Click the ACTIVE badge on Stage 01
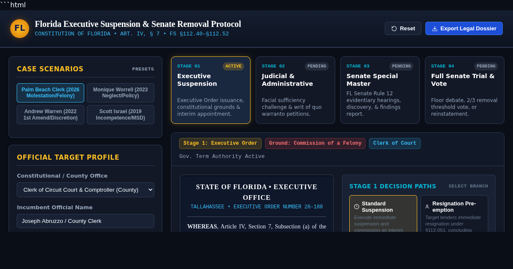Image resolution: width=513 pixels, height=269 pixels. pyautogui.click(x=233, y=66)
